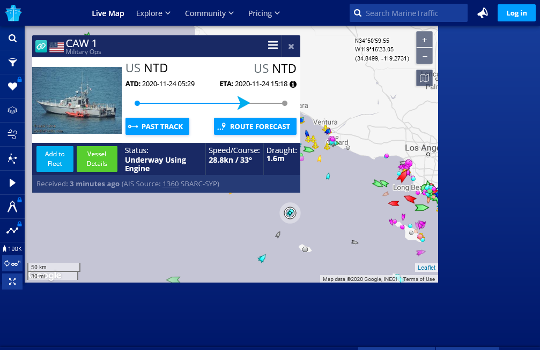
Task: Open the map filters funnel icon
Action: point(12,62)
